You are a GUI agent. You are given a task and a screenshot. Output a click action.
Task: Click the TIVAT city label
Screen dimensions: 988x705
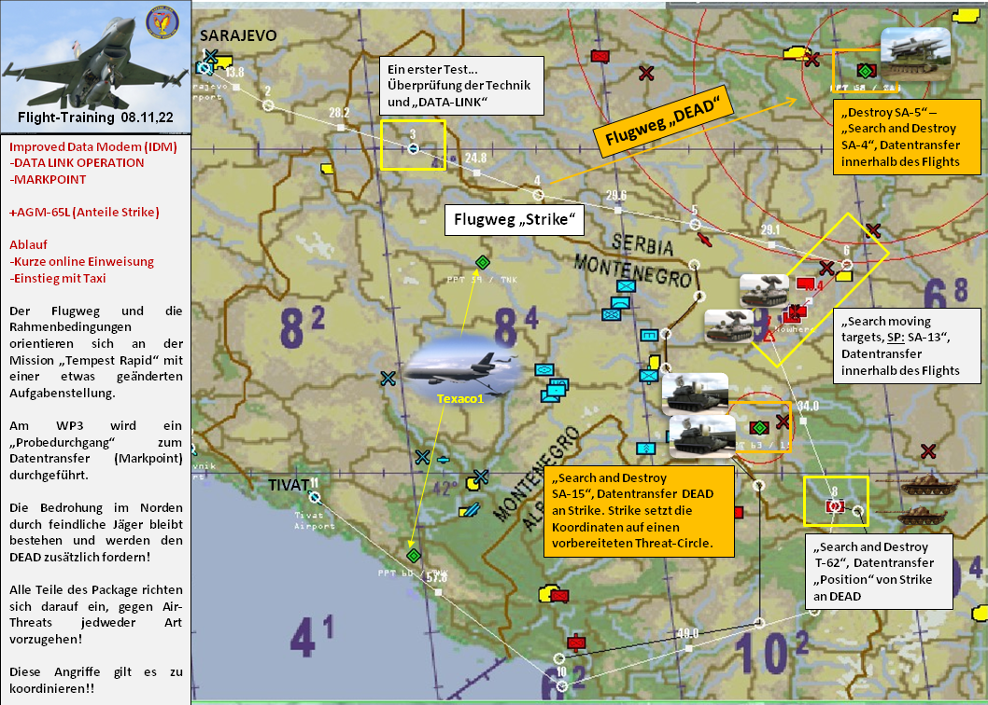pos(289,485)
